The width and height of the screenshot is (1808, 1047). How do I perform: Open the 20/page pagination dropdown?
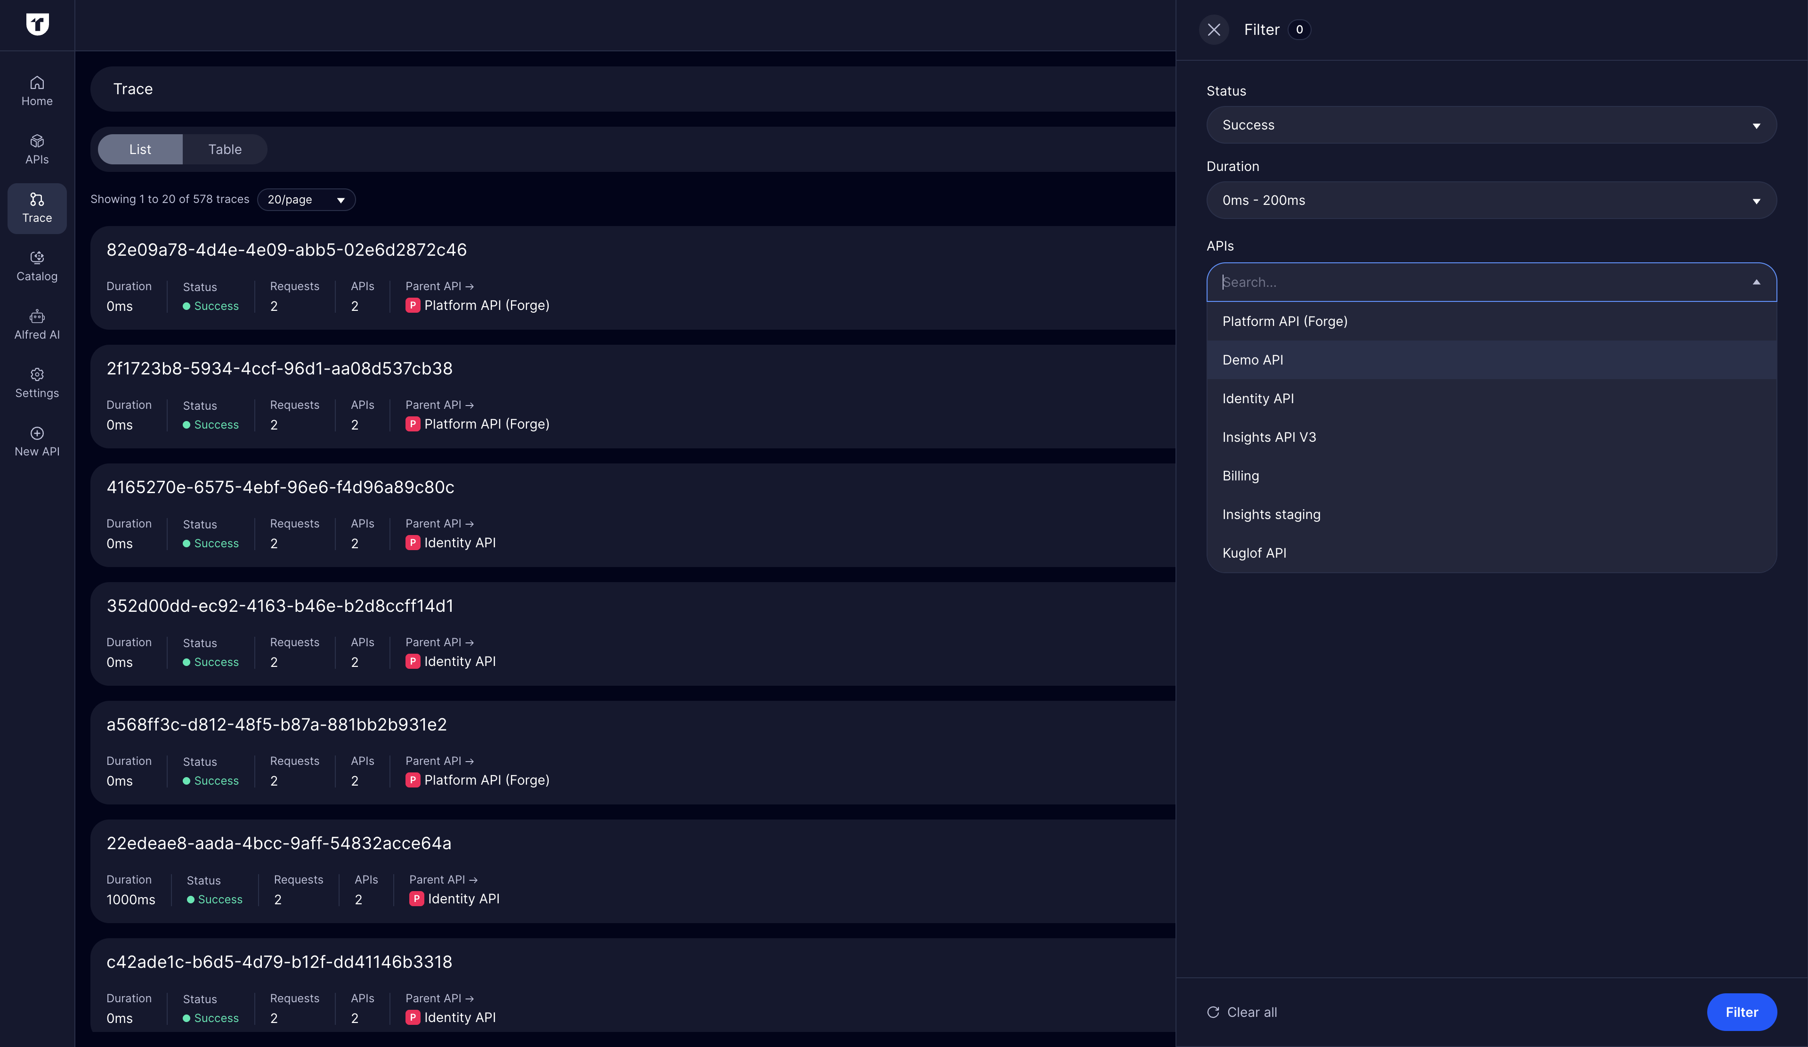[306, 200]
